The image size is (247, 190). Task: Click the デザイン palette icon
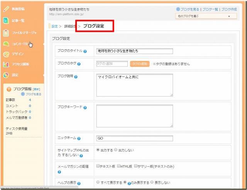pos(6,54)
